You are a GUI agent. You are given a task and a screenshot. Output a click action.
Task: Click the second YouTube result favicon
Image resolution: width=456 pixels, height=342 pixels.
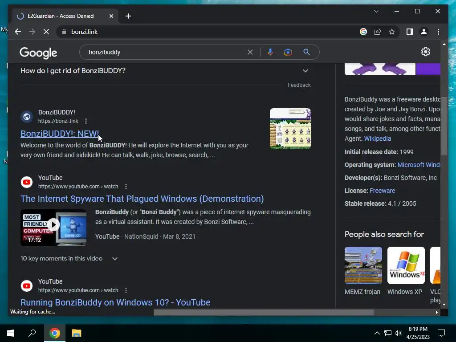click(26, 286)
